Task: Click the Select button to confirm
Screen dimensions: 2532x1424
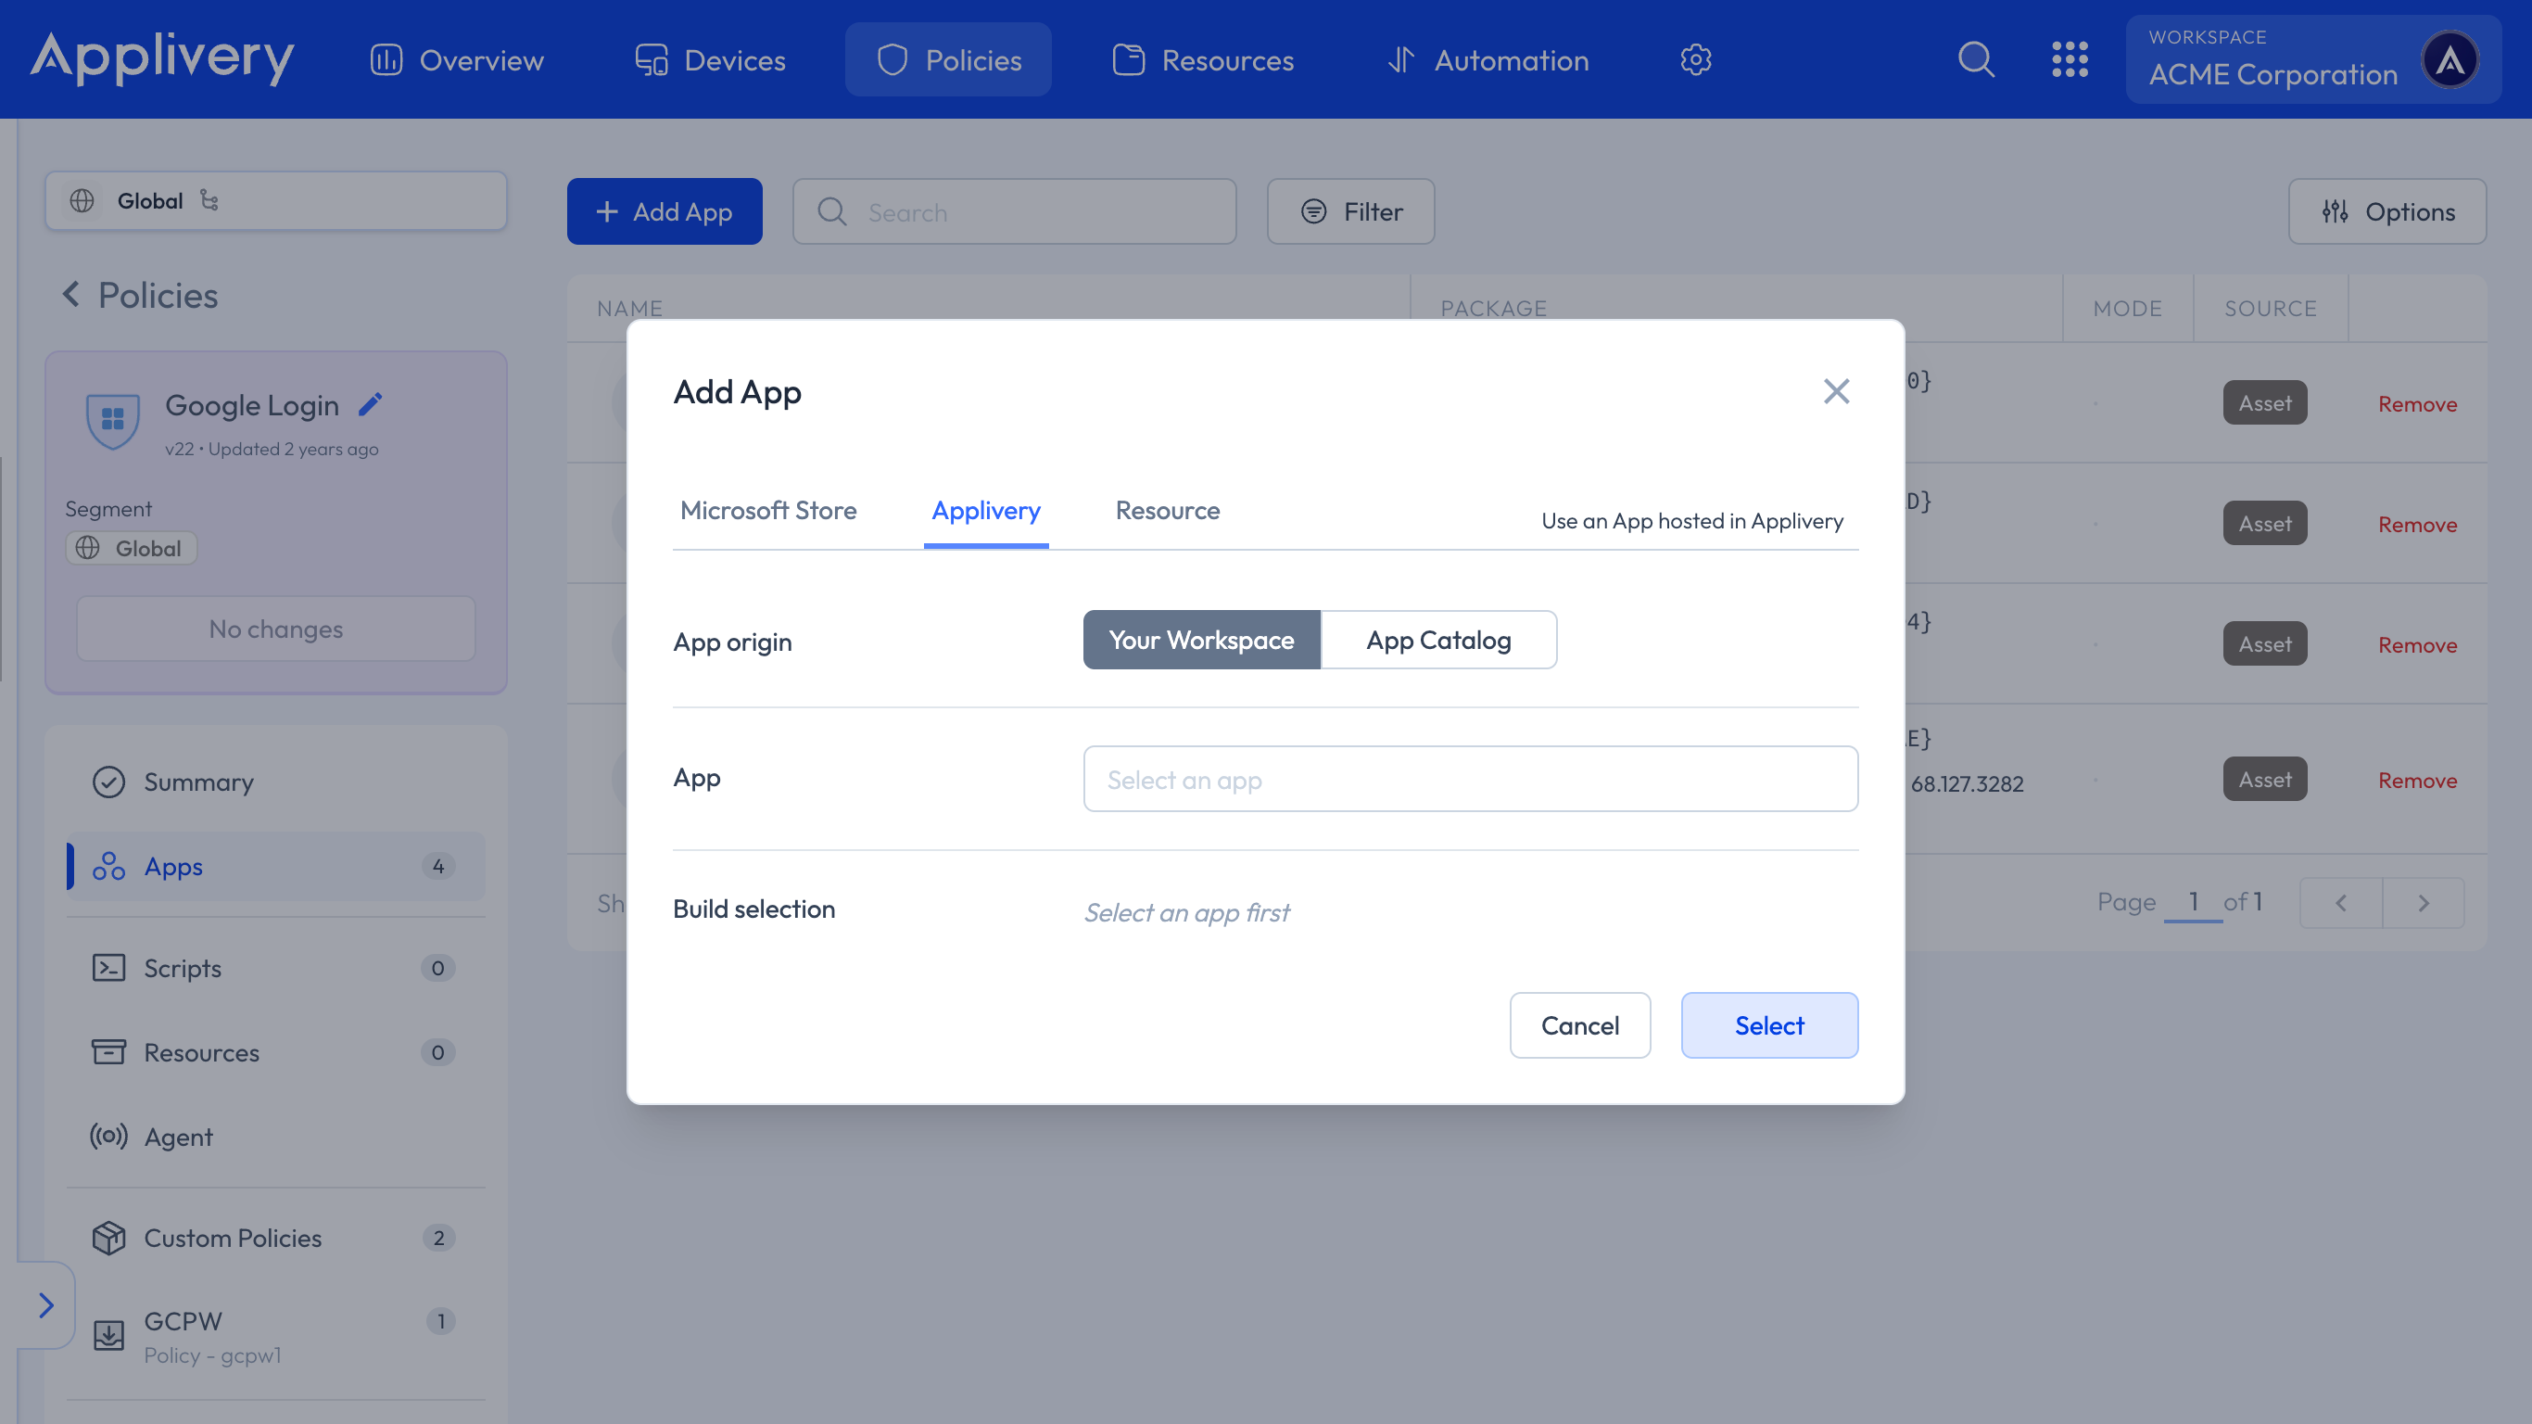Action: pos(1768,1024)
